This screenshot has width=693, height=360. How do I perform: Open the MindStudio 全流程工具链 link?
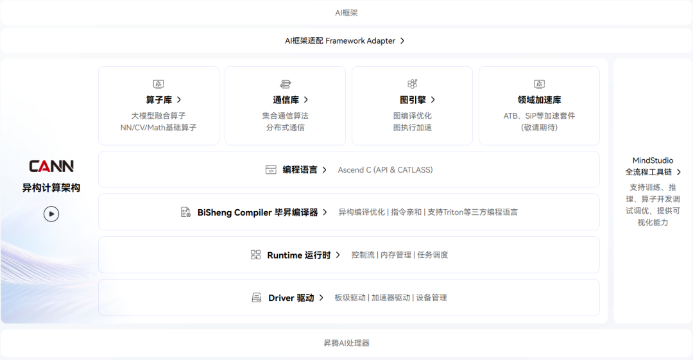[x=653, y=166]
